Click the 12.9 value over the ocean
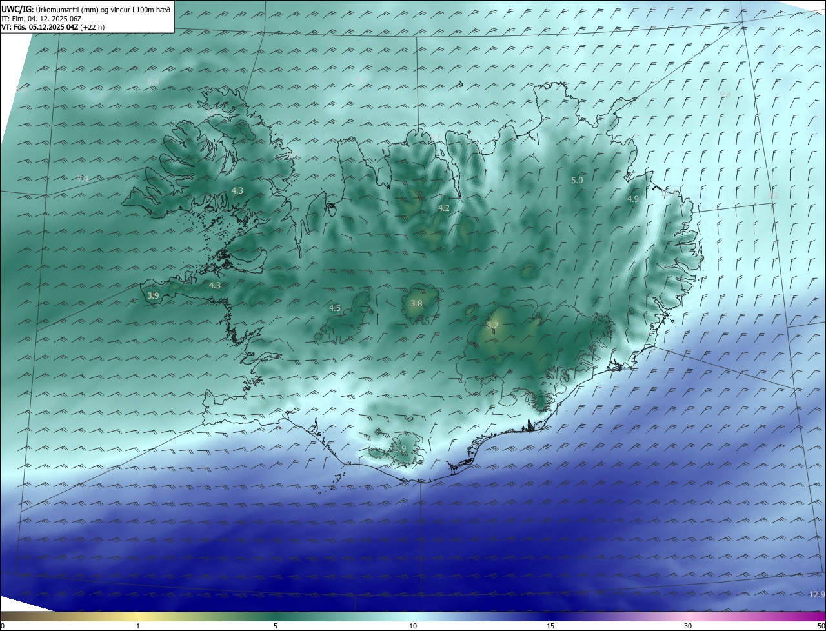 816,594
